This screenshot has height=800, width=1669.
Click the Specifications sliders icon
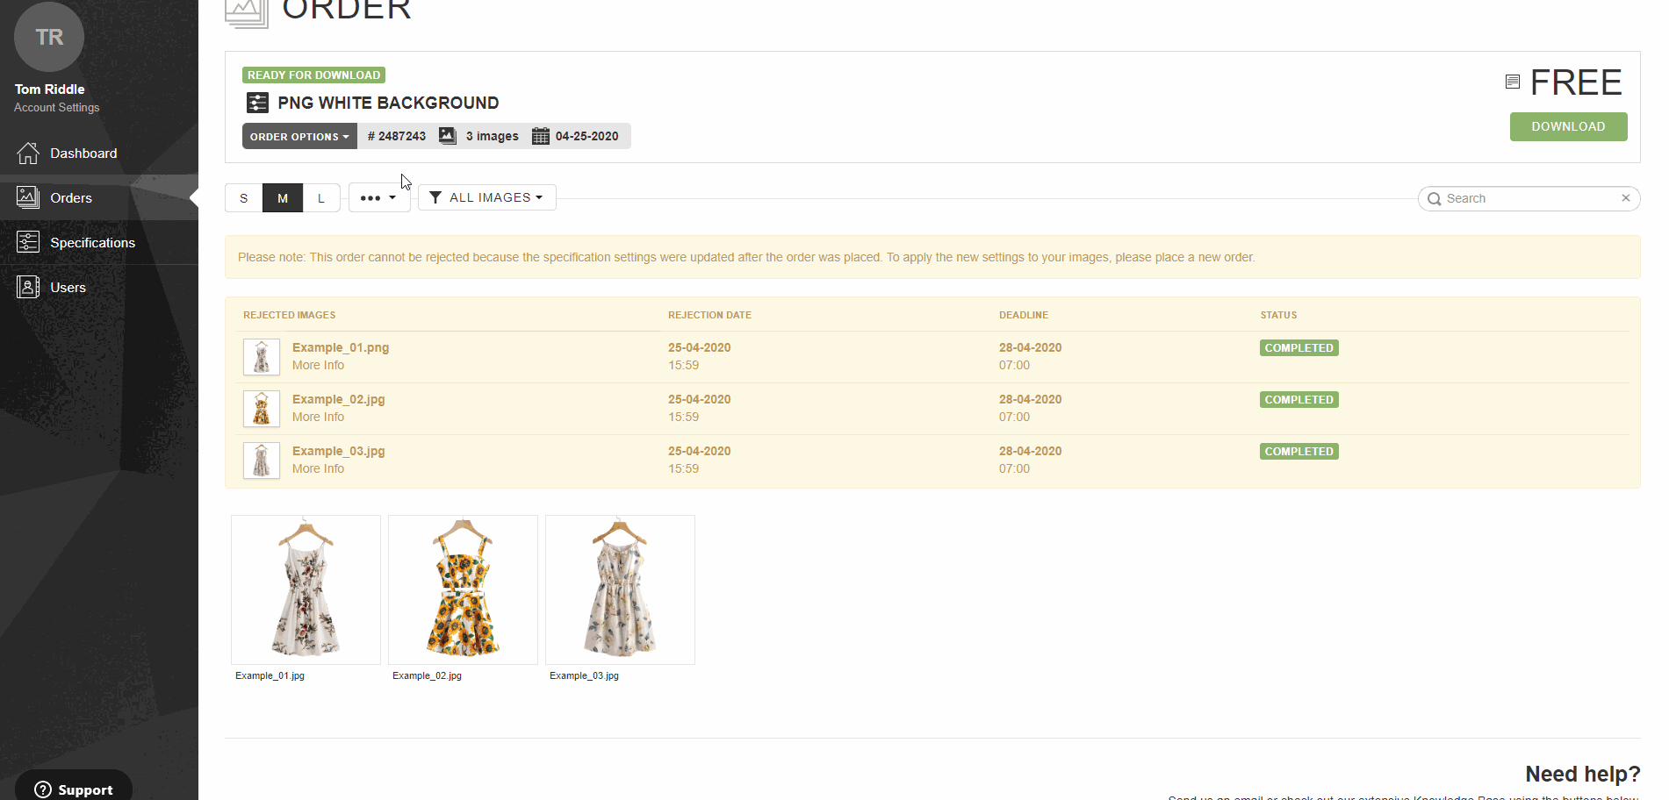point(28,242)
